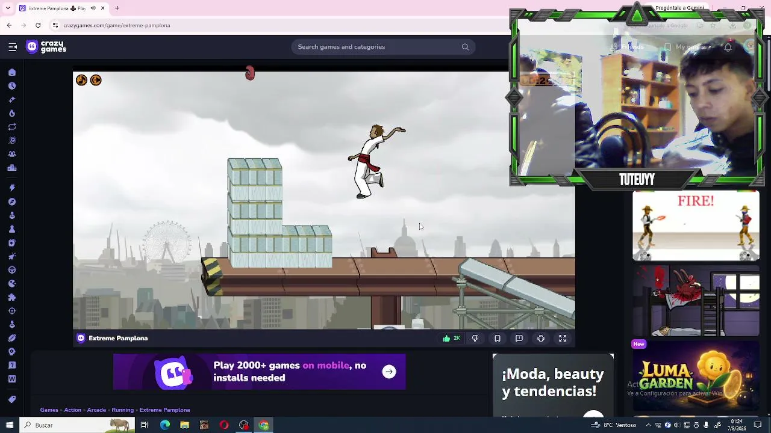Screen dimensions: 771x433
Task: Close the Extreme Pamplona browser tab
Action: [102, 8]
